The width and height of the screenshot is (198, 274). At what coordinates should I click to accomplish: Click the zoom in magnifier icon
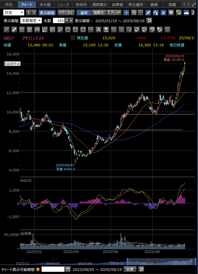pyautogui.click(x=134, y=13)
